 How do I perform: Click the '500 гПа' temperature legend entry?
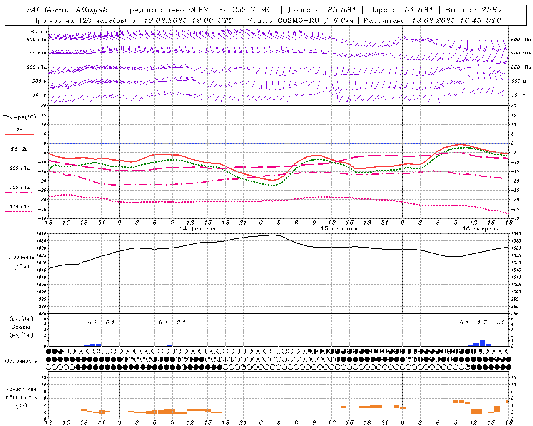point(20,207)
